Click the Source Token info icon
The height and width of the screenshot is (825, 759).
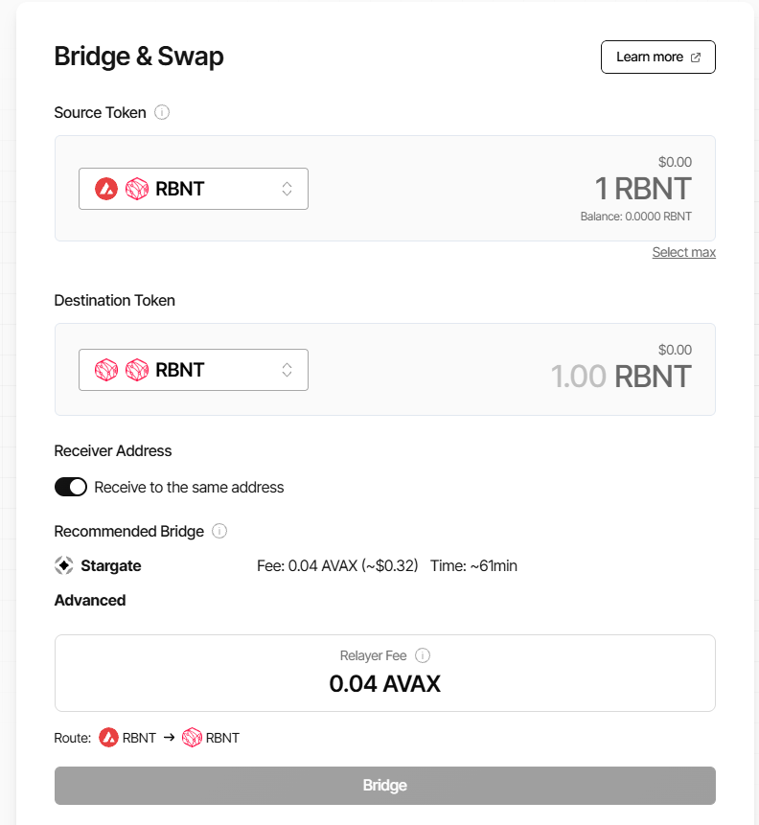(x=162, y=112)
